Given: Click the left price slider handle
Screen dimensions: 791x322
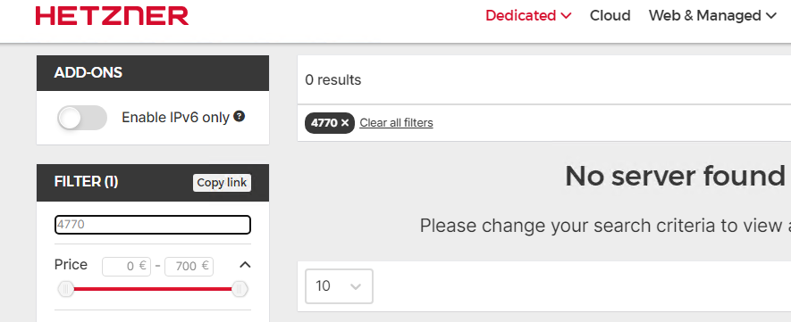Looking at the screenshot, I should [x=65, y=289].
